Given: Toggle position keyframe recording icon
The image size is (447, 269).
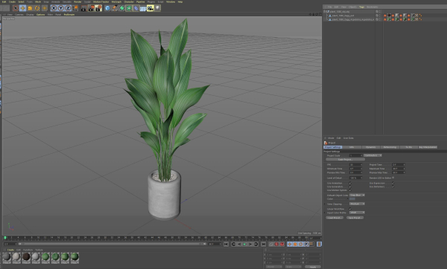Looking at the screenshot, I should [x=289, y=244].
